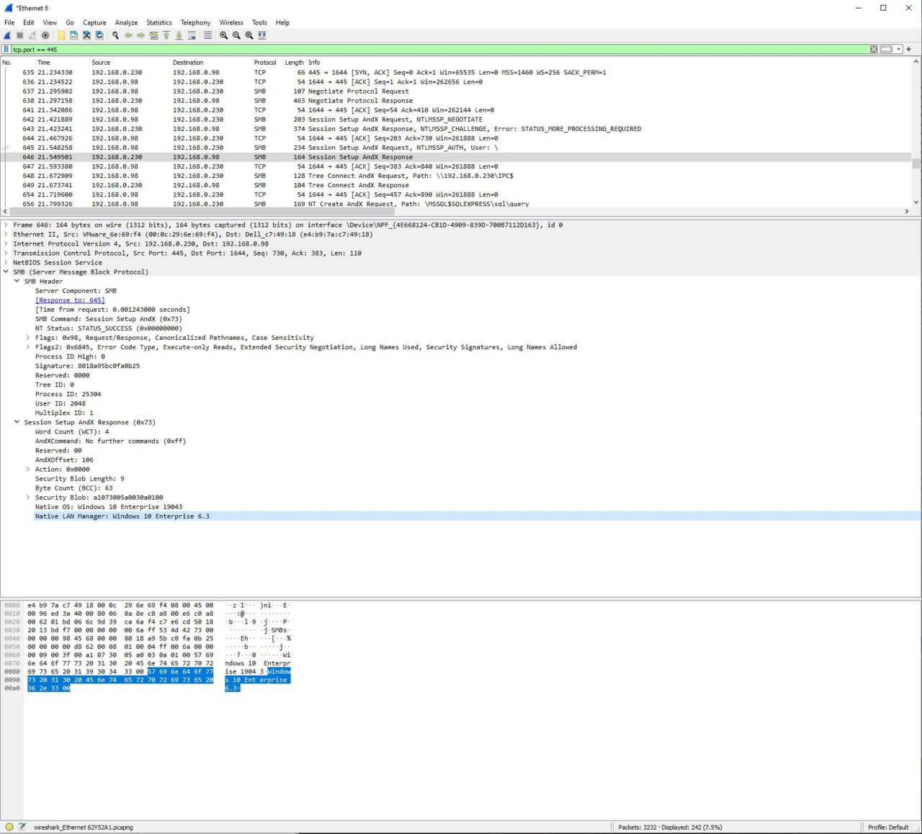Save this capture file
This screenshot has width=922, height=834.
point(73,35)
